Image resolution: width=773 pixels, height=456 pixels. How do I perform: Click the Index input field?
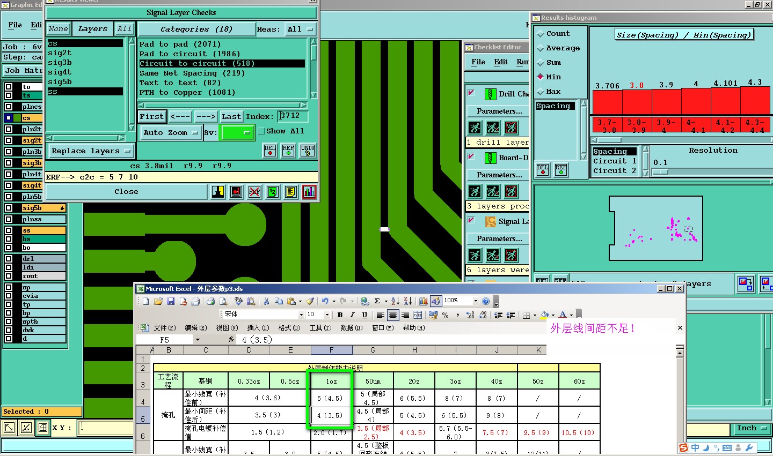pyautogui.click(x=293, y=116)
